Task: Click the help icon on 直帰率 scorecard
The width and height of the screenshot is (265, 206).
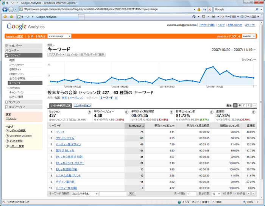Action: [254, 112]
